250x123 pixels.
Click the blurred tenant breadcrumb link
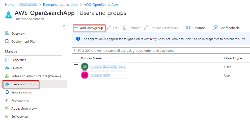tap(28, 5)
